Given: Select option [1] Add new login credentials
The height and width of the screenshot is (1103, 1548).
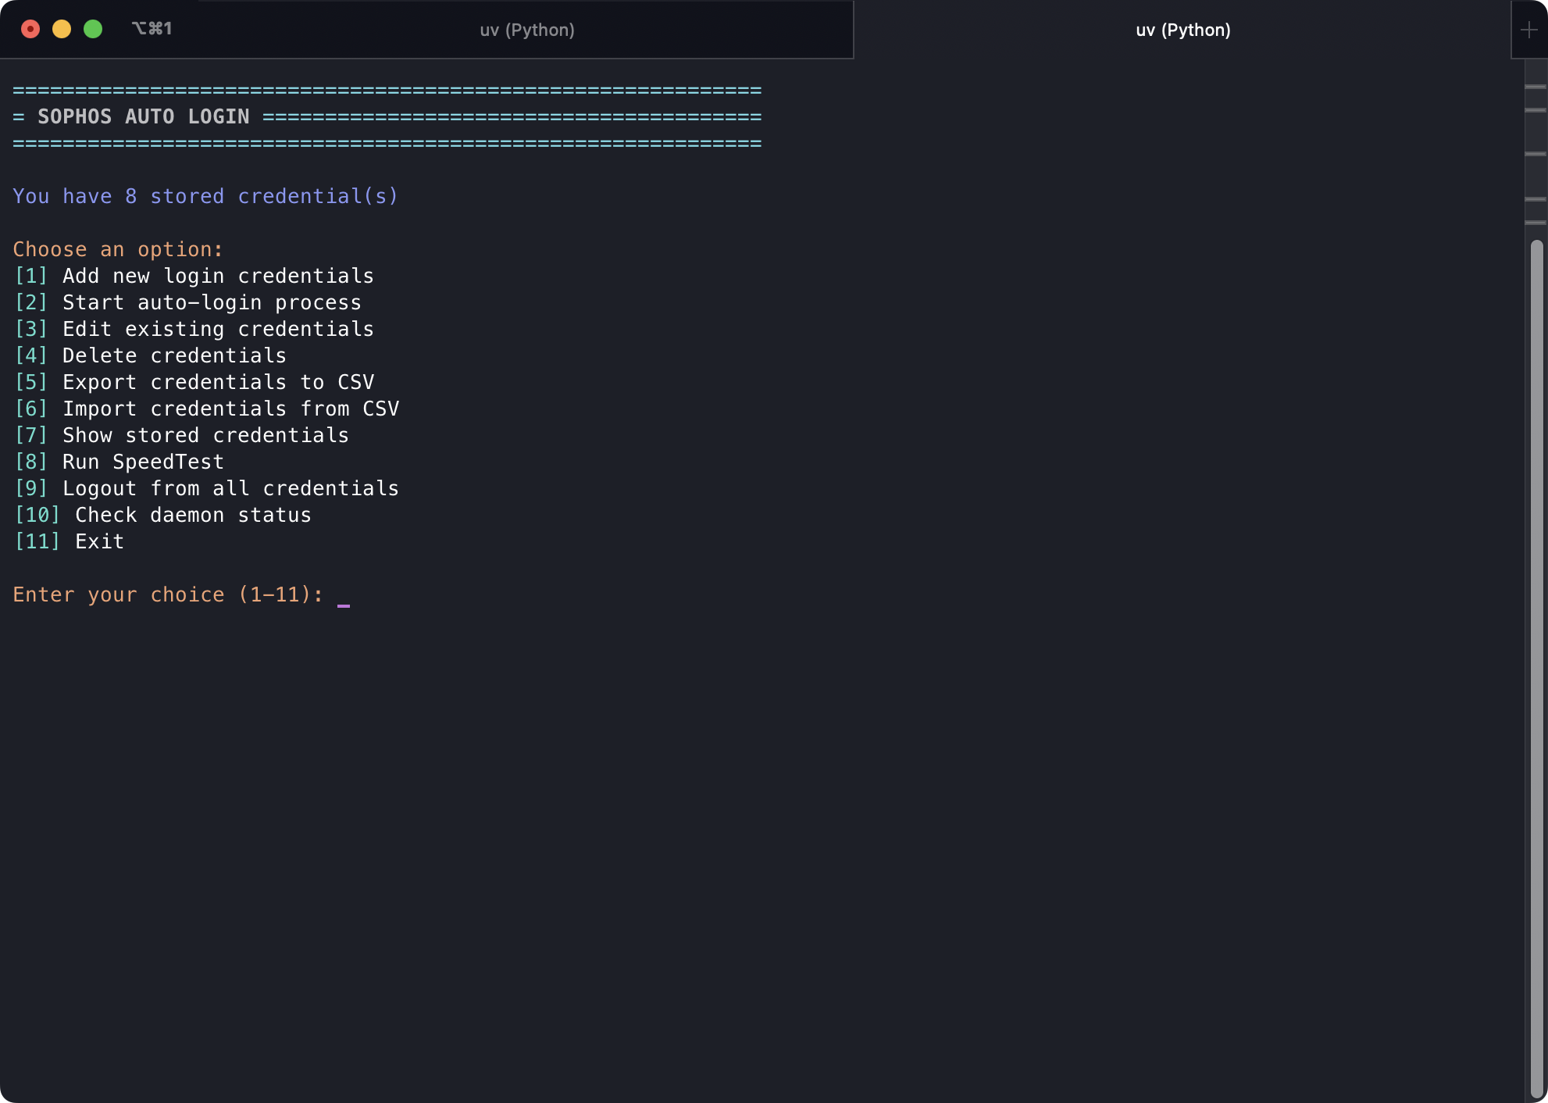Looking at the screenshot, I should click(x=193, y=276).
